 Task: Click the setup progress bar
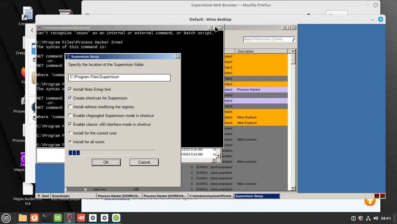tap(112, 153)
